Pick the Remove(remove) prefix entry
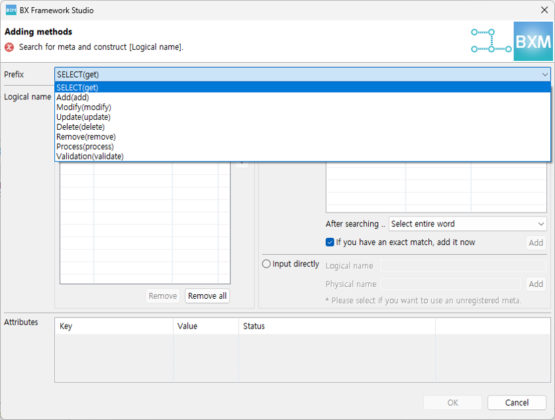This screenshot has width=555, height=420. point(85,137)
